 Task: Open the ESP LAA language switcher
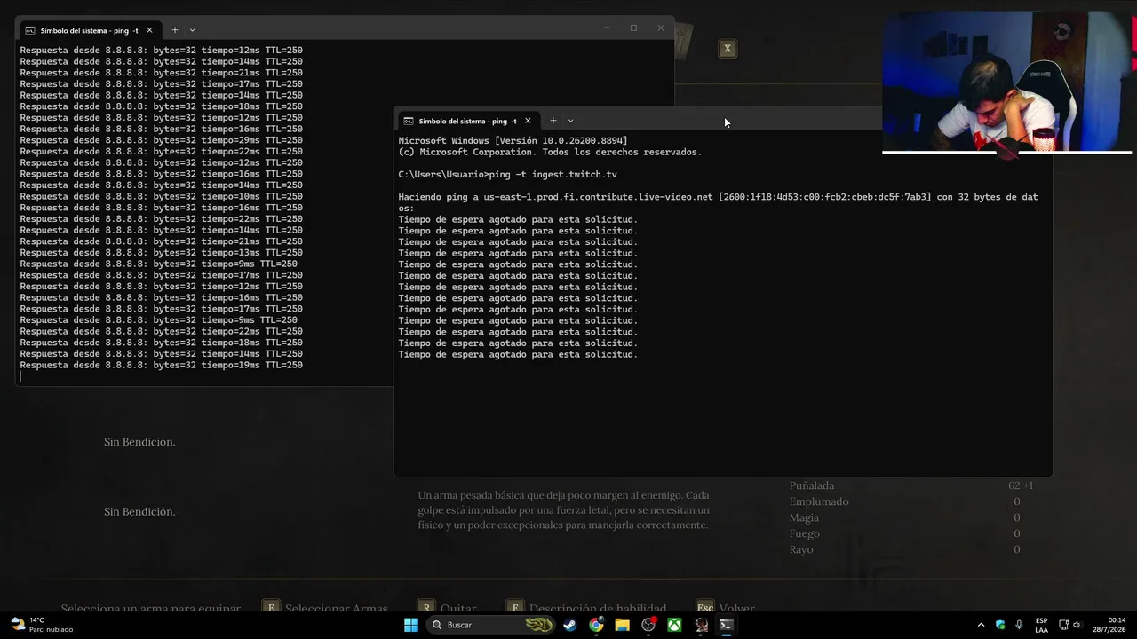pos(1041,625)
